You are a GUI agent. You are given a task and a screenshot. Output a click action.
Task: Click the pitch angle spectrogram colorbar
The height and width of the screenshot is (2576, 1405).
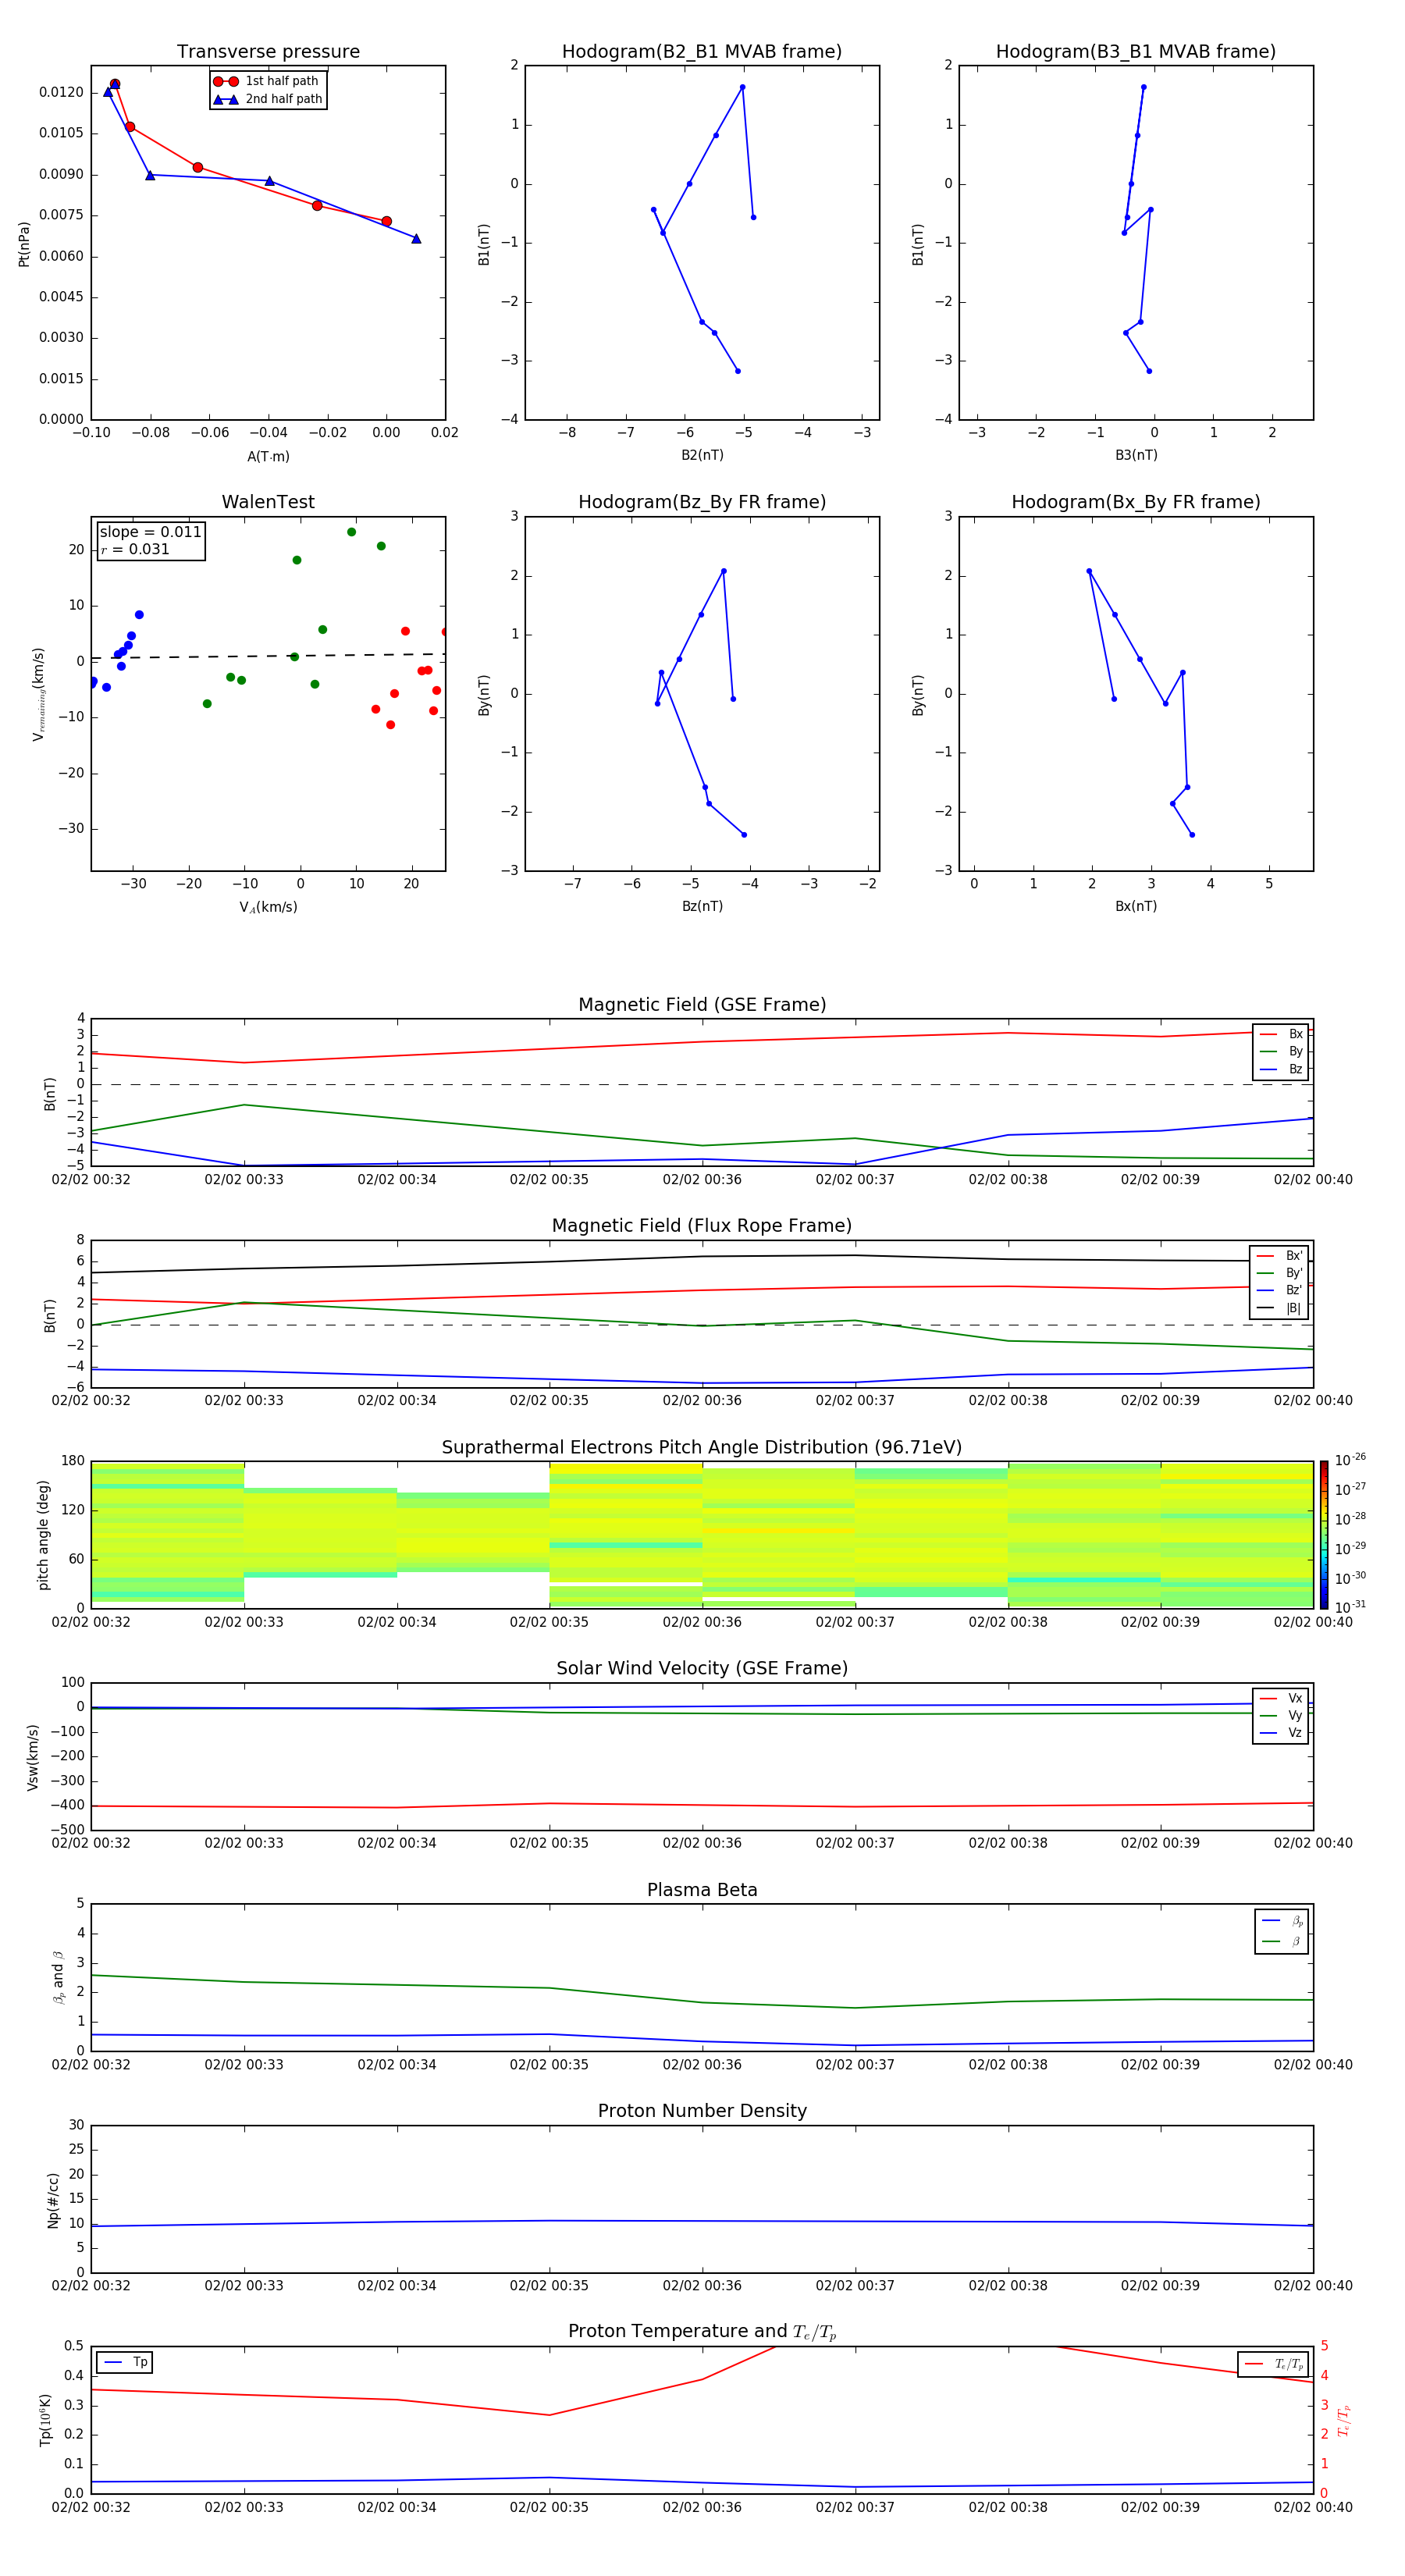pyautogui.click(x=1324, y=1535)
